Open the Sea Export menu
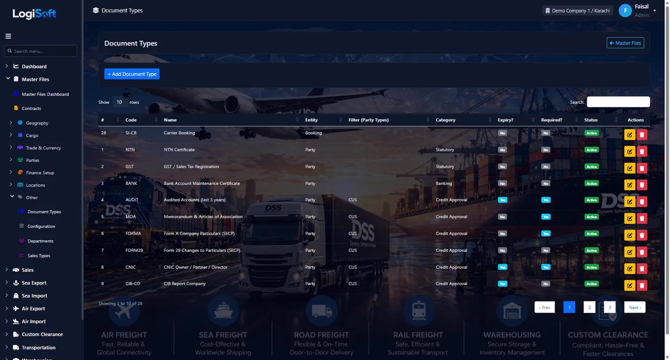This screenshot has width=670, height=360. tap(34, 283)
